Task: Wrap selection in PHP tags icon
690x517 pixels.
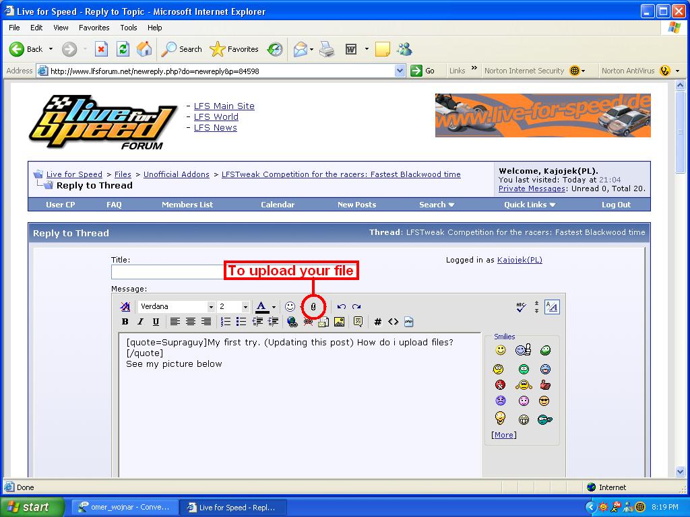Action: pyautogui.click(x=409, y=322)
